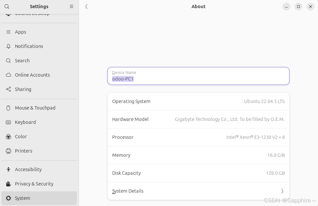Open the Mouse & Touchpad settings

tap(35, 108)
